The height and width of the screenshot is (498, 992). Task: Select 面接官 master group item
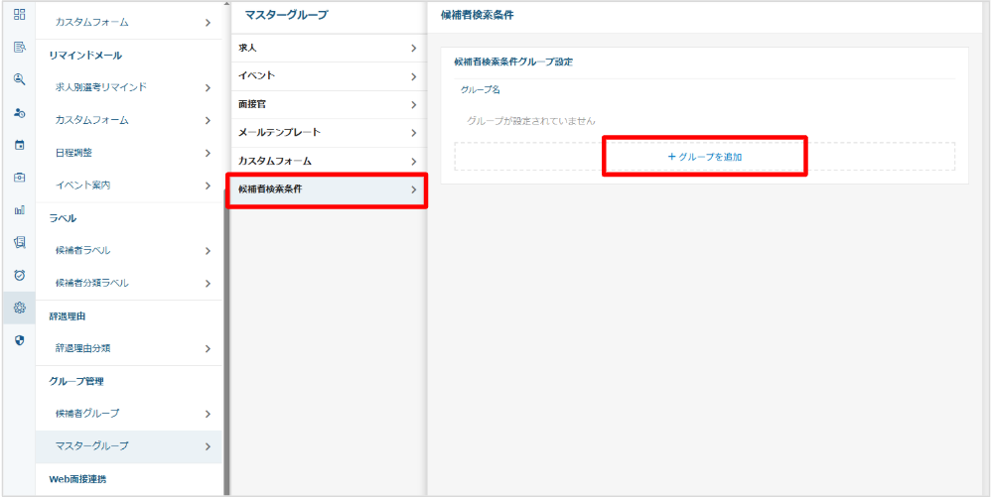click(327, 104)
